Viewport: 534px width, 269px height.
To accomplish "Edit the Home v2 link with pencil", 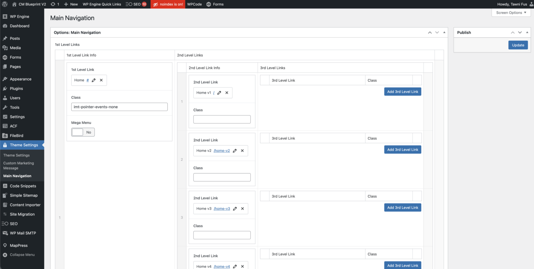I will click(235, 151).
